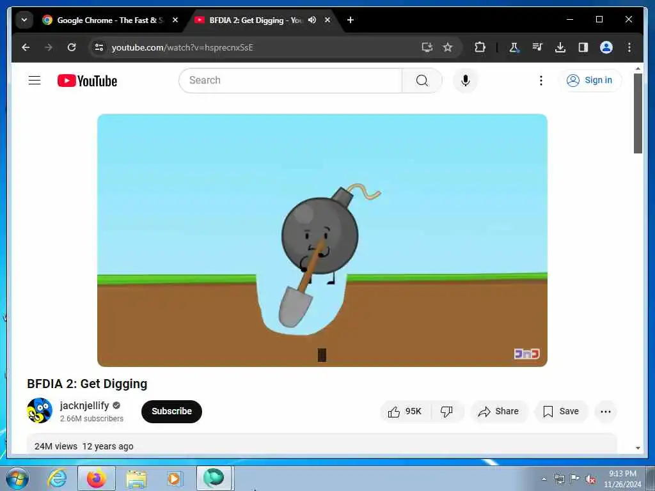Close the BFDIA 2: Get Digging tab

pos(327,20)
